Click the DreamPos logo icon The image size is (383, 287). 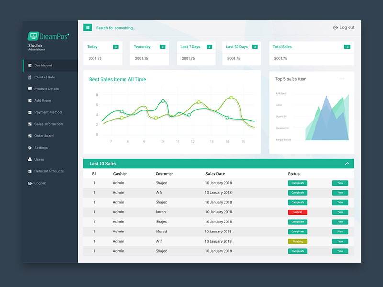(34, 34)
